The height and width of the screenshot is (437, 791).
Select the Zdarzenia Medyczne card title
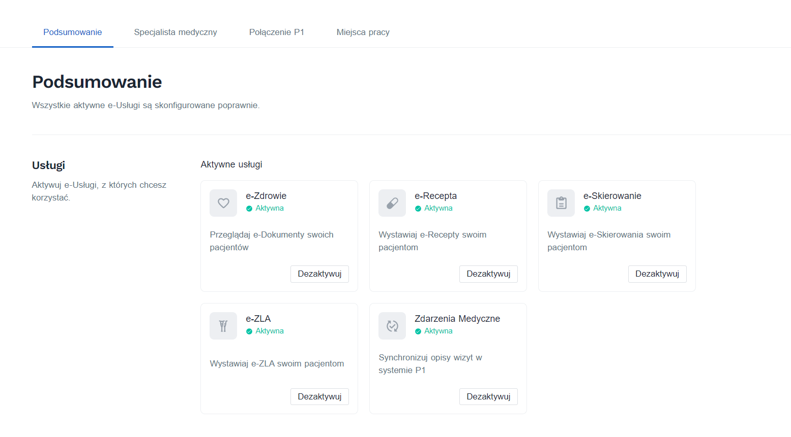pyautogui.click(x=457, y=319)
